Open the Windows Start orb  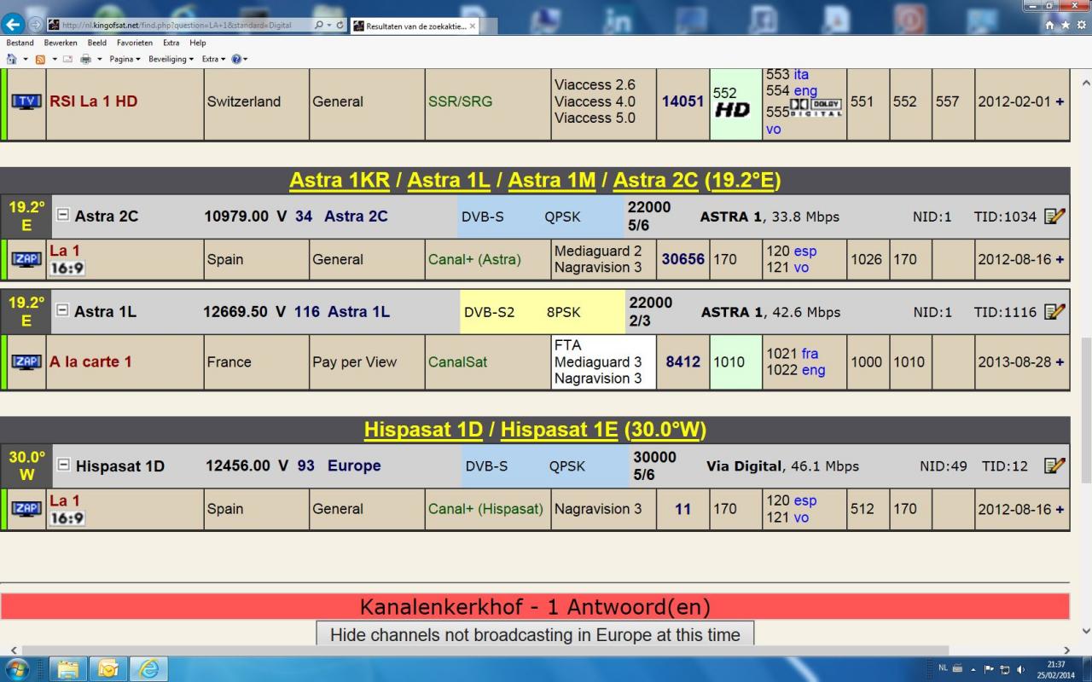pos(16,668)
